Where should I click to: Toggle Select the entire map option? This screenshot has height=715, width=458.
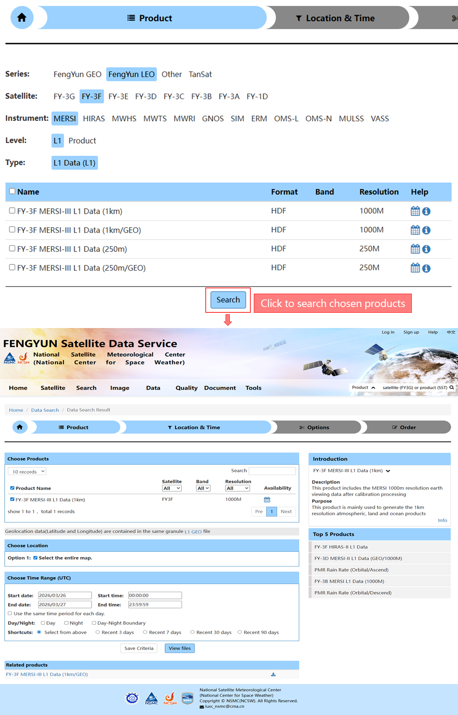tap(35, 558)
